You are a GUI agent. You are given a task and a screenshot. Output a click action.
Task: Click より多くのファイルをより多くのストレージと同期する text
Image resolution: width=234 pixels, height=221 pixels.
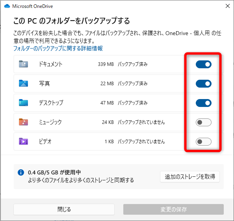(81, 180)
